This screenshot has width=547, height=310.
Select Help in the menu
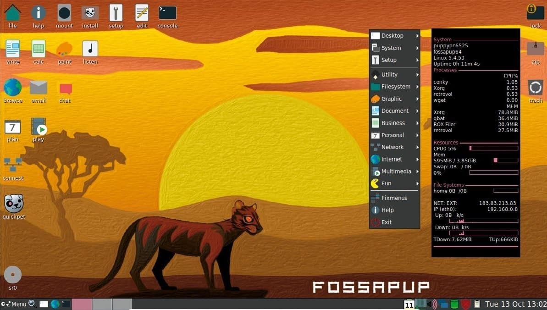click(395, 210)
